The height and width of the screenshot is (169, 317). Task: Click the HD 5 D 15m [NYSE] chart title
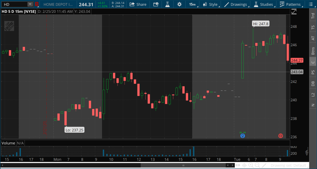point(18,12)
